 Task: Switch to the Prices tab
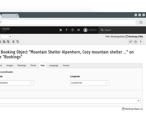33,65
